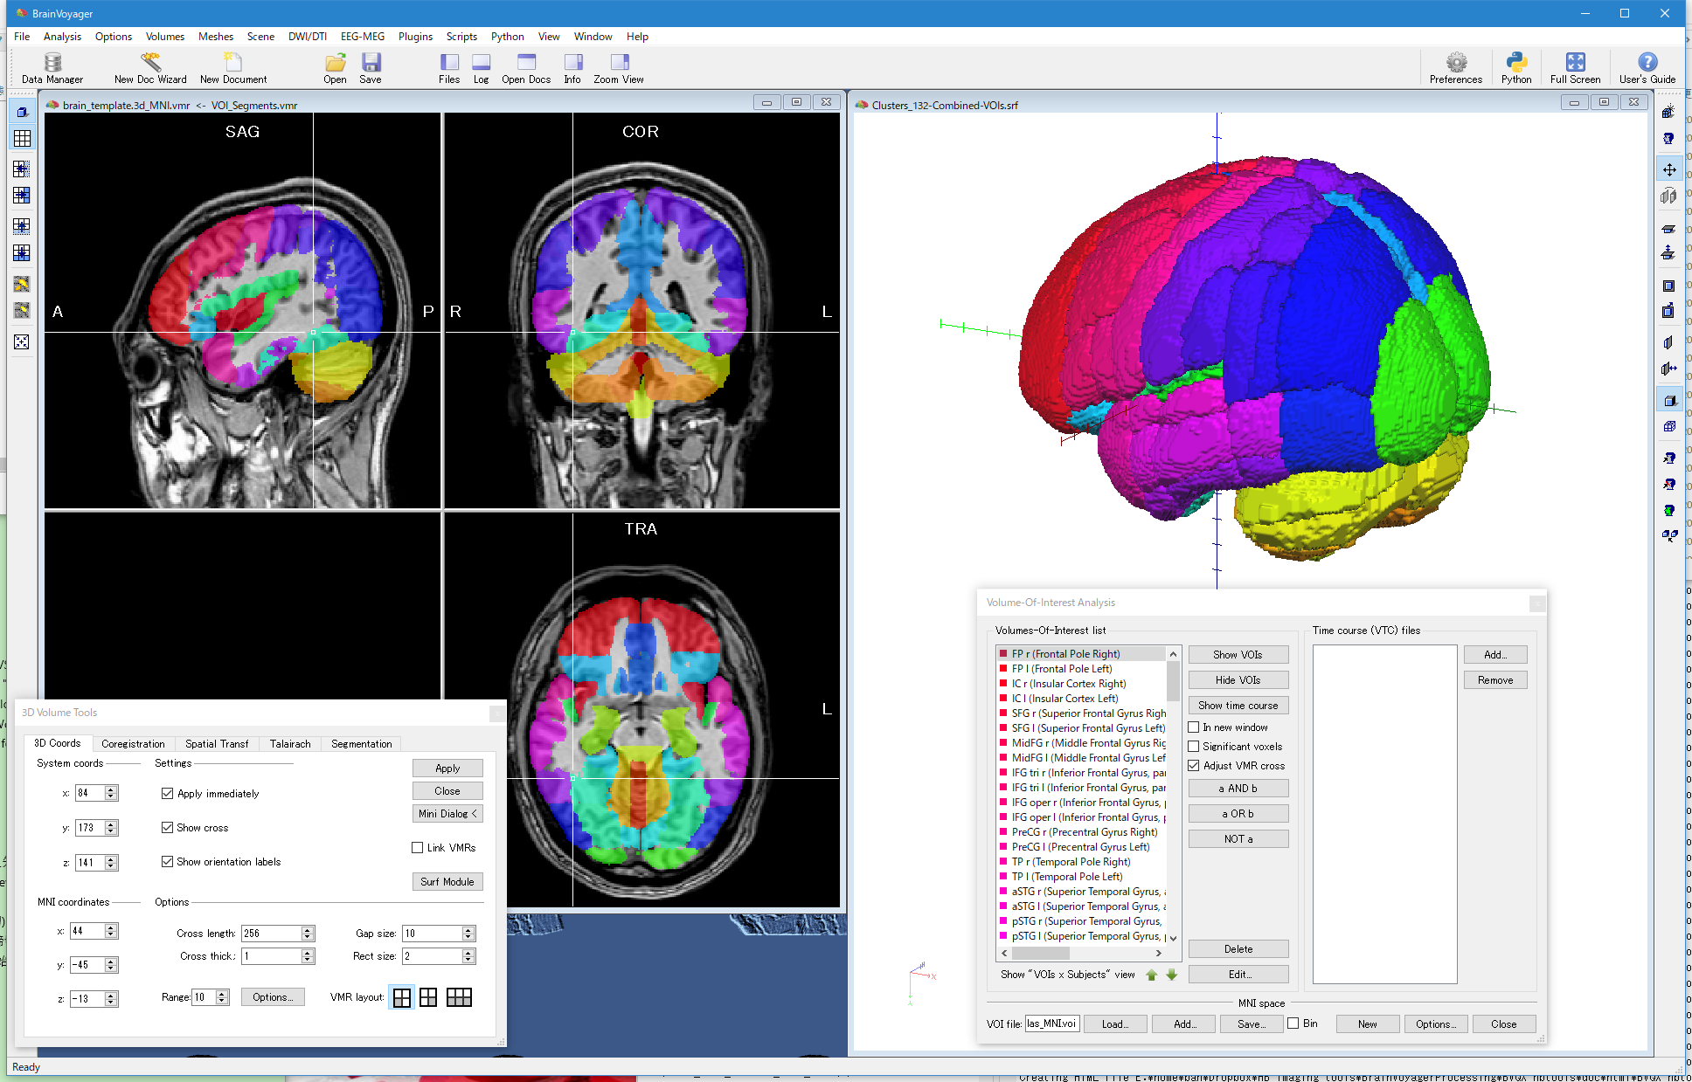Image resolution: width=1692 pixels, height=1082 pixels.
Task: Enable the Bin checkbox
Action: (x=1293, y=1023)
